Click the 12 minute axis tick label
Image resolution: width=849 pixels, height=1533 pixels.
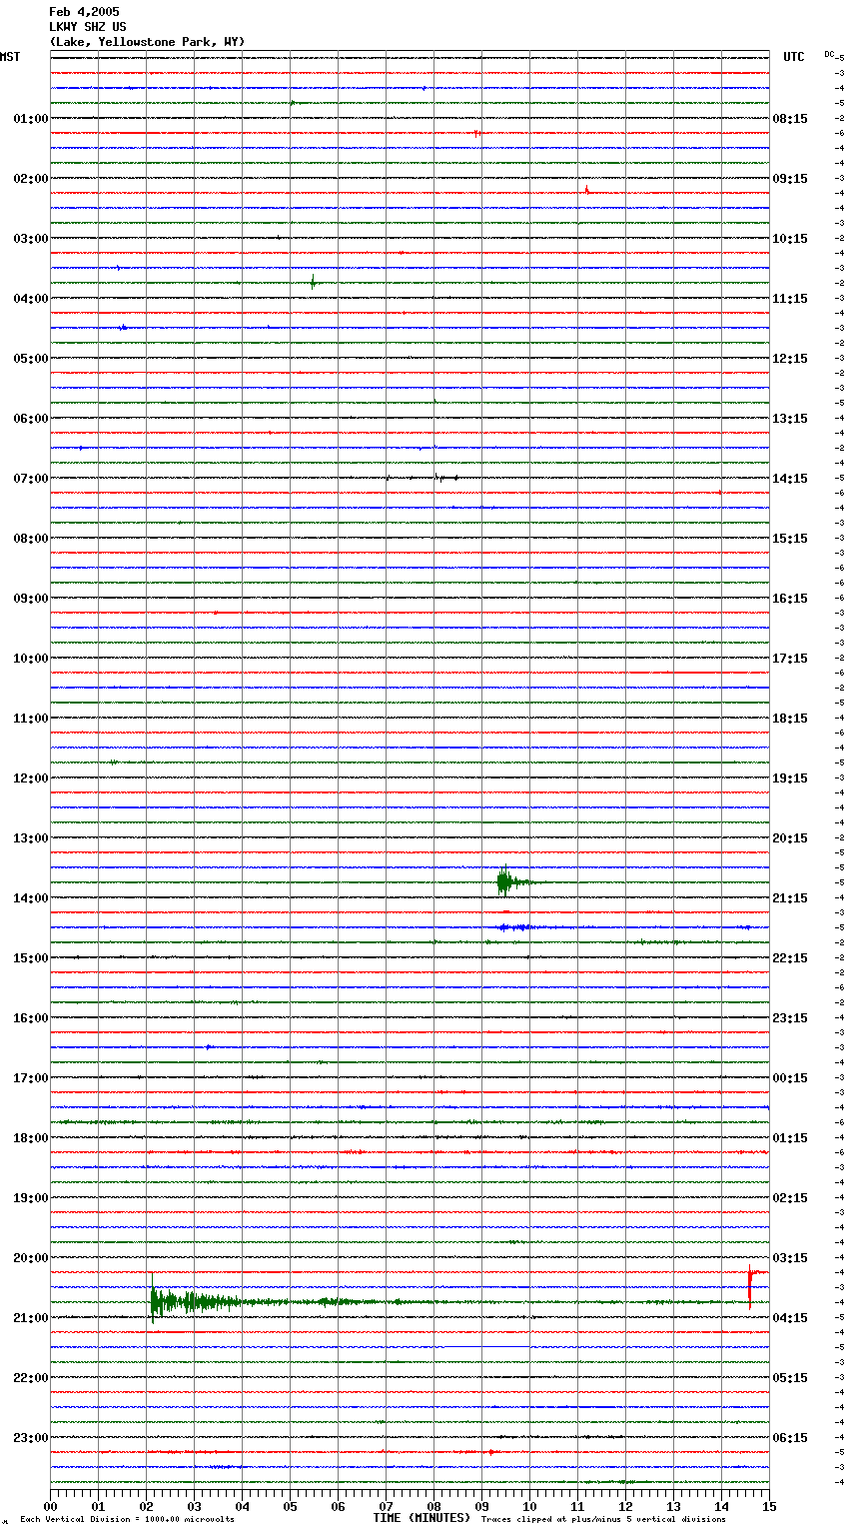626,1506
